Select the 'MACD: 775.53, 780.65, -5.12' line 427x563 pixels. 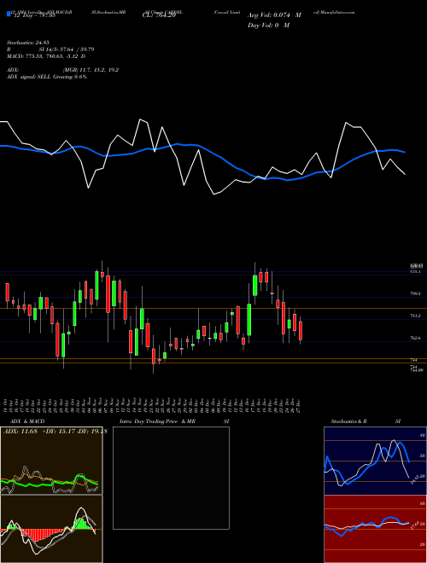pos(46,56)
